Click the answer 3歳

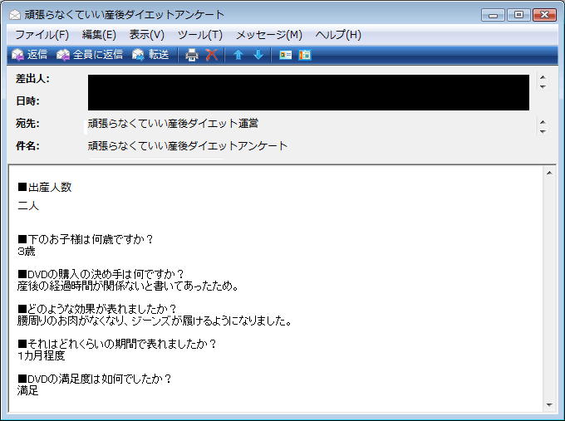27,251
